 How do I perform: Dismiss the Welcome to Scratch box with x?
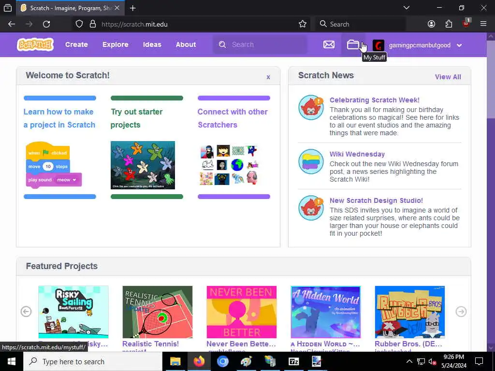click(268, 77)
